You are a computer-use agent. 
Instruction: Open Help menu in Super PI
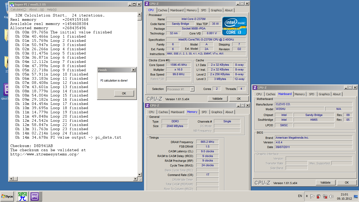coord(52,9)
